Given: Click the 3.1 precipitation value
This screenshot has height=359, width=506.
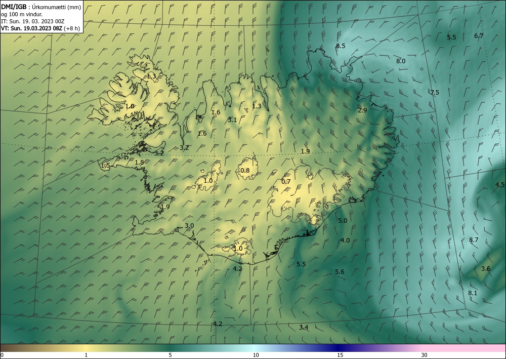Looking at the screenshot, I should click(232, 120).
